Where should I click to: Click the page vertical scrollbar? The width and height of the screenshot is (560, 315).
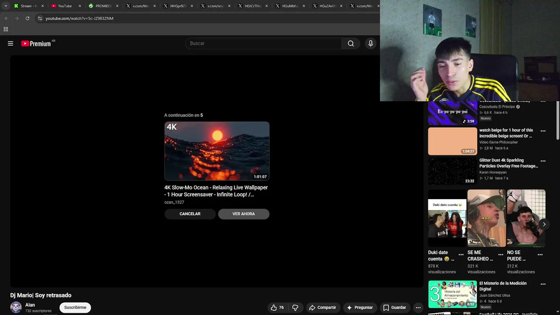(557, 120)
